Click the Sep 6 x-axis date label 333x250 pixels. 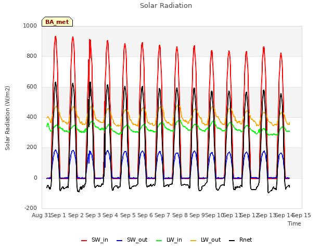(x=145, y=215)
